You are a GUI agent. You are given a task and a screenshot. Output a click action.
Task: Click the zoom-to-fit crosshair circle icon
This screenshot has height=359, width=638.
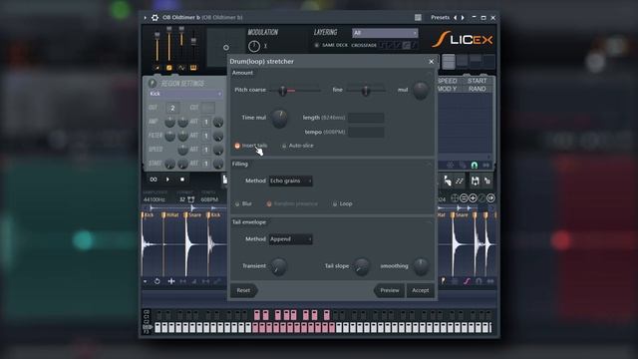pyautogui.click(x=455, y=198)
